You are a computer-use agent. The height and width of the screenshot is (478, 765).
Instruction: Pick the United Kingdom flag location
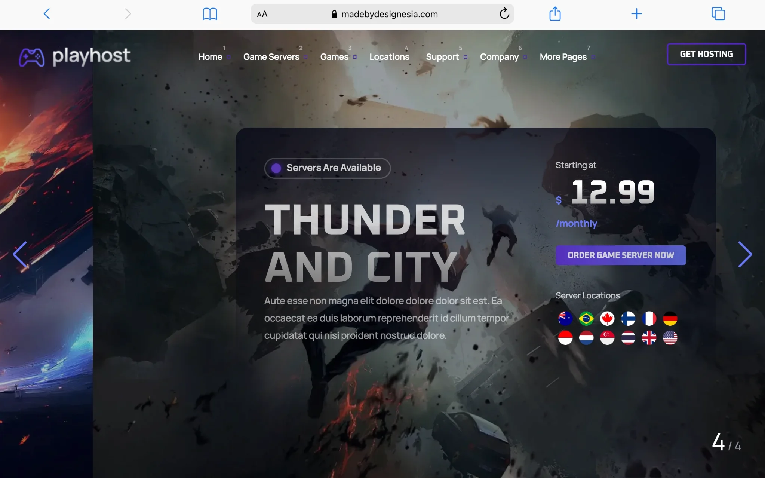click(x=649, y=338)
